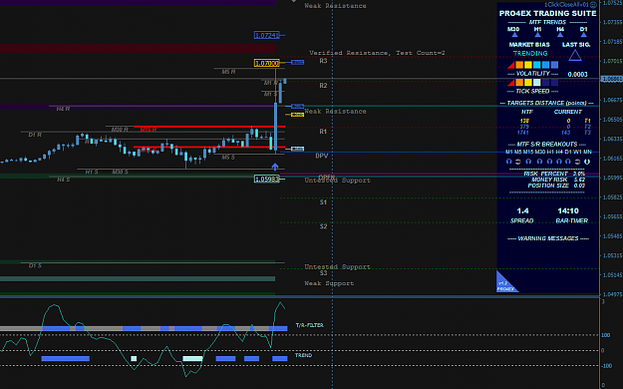The height and width of the screenshot is (389, 623).
Task: Select the 1.05983 white price label
Action: tap(266, 180)
